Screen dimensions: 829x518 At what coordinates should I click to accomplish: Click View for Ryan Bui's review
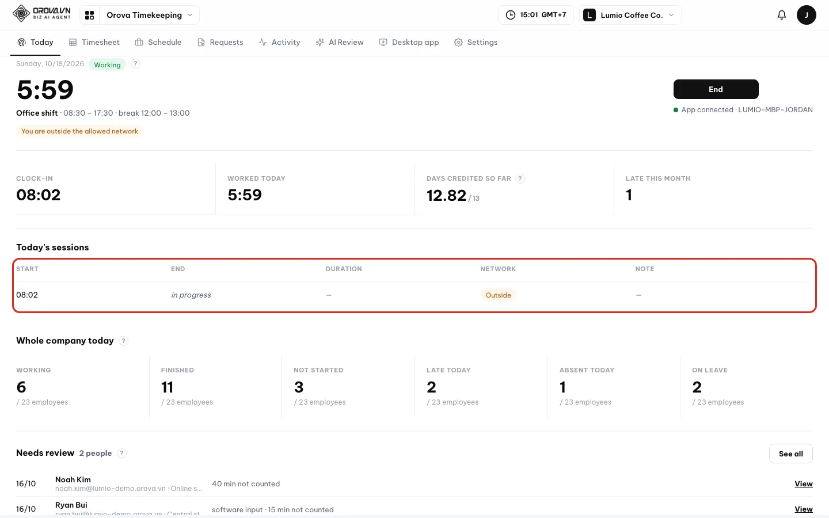[x=804, y=509]
